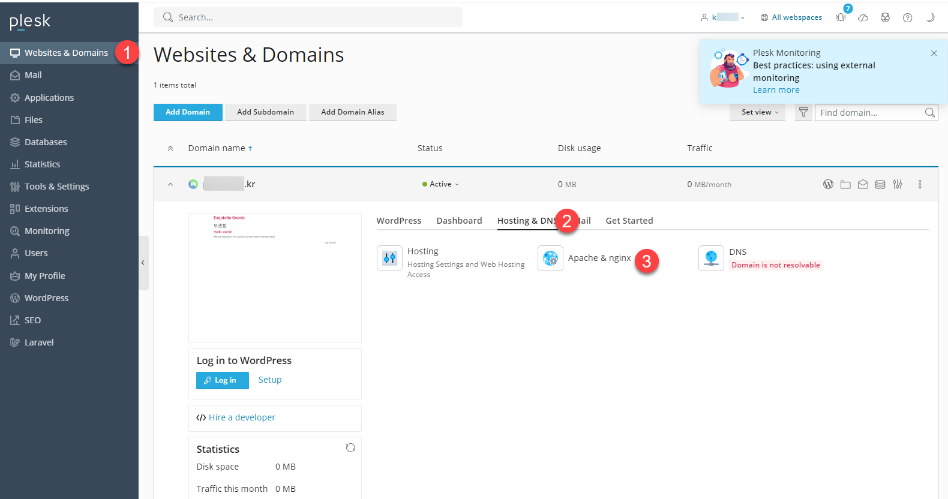Open the DNS settings icon

(x=711, y=258)
